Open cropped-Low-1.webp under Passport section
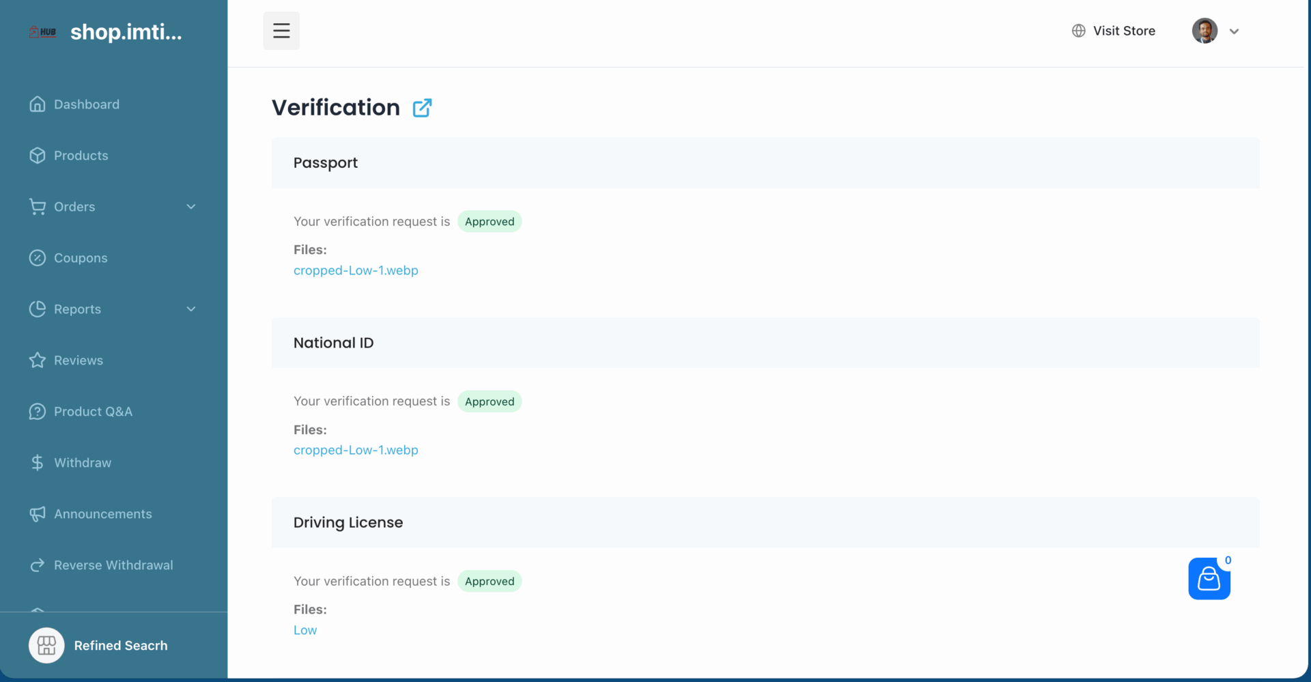 pyautogui.click(x=356, y=270)
